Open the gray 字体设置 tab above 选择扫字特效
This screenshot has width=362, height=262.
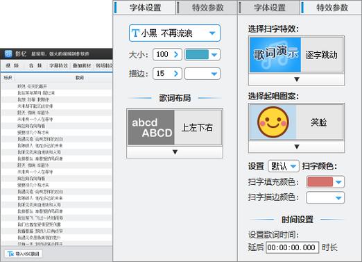(x=270, y=8)
